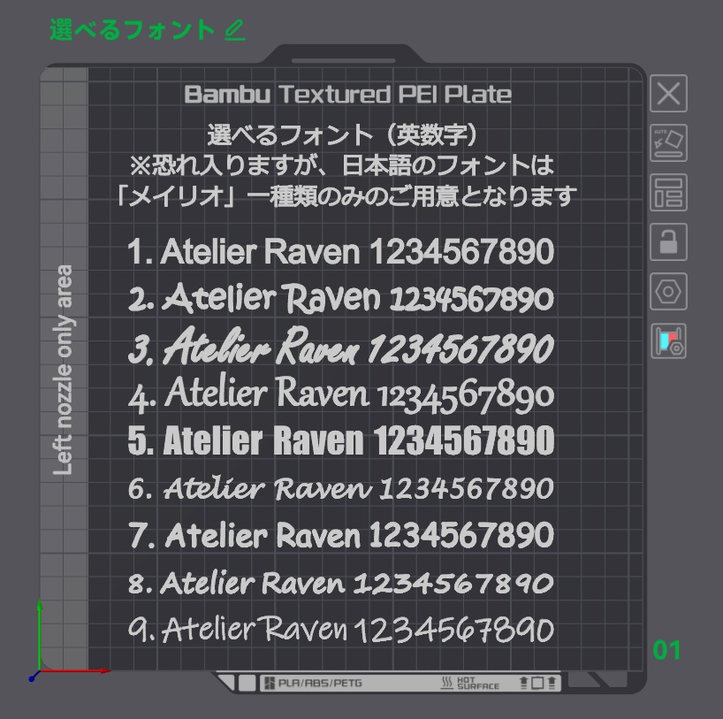Click the plate close X icon
This screenshot has width=723, height=719.
coord(668,93)
